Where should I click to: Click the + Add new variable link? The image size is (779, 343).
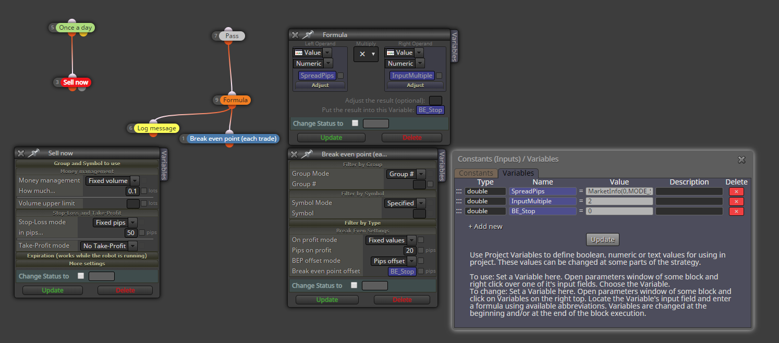coord(485,227)
